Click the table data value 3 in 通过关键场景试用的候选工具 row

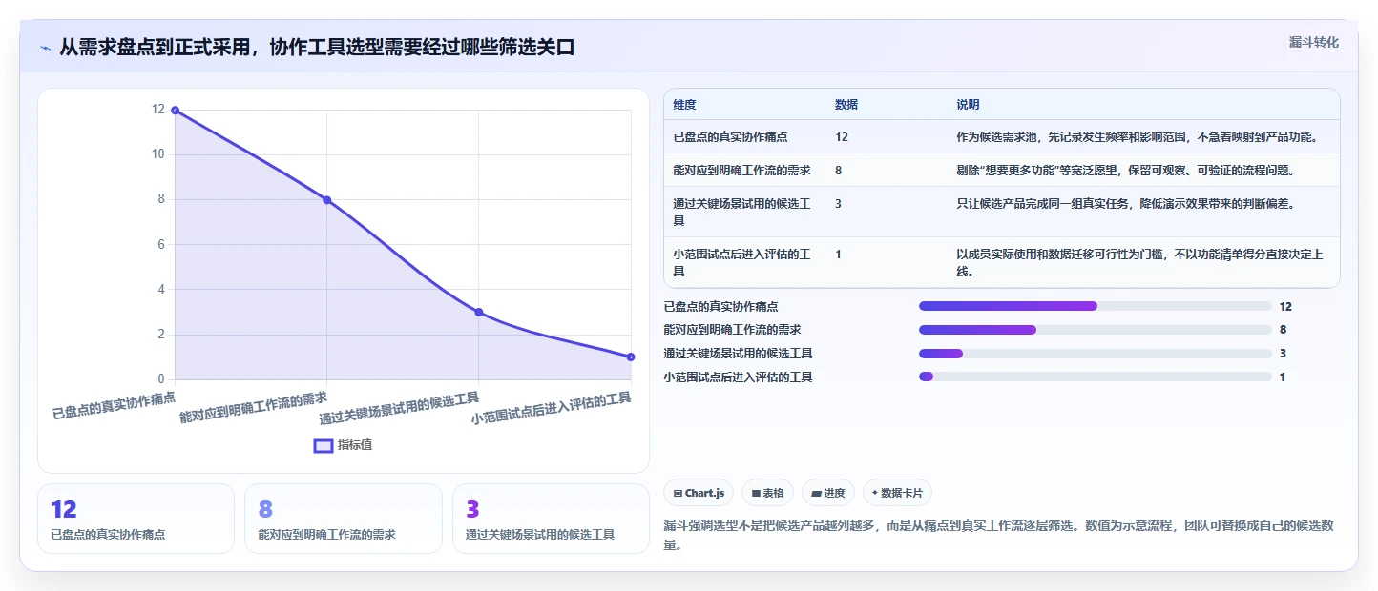pos(839,203)
